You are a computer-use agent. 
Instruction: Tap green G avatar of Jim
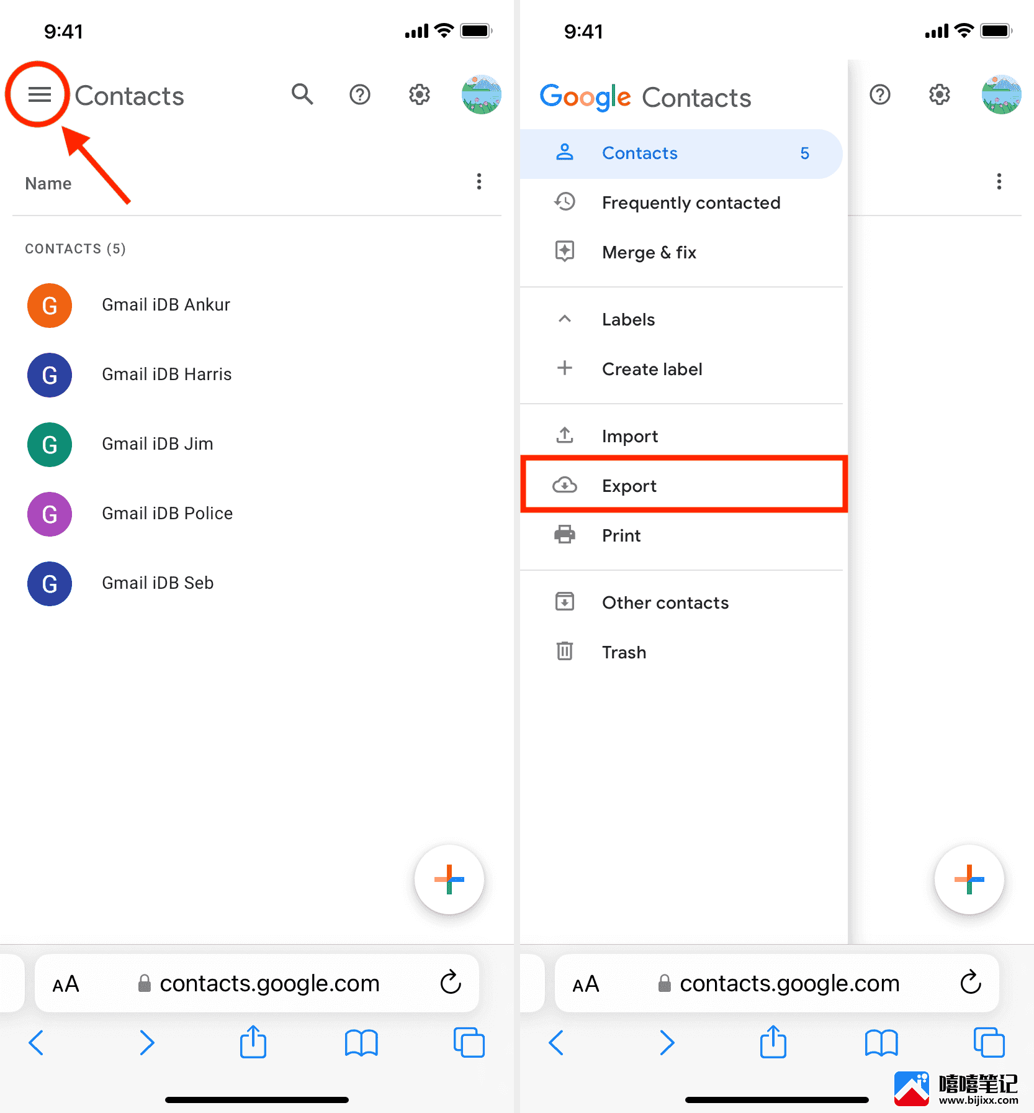pyautogui.click(x=50, y=444)
